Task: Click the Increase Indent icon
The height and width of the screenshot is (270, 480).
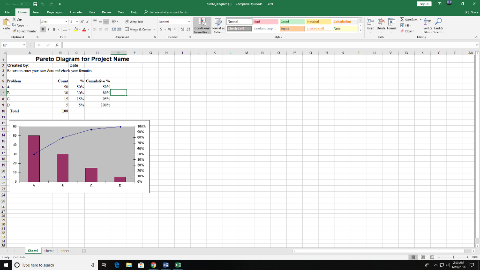Action: [119, 30]
